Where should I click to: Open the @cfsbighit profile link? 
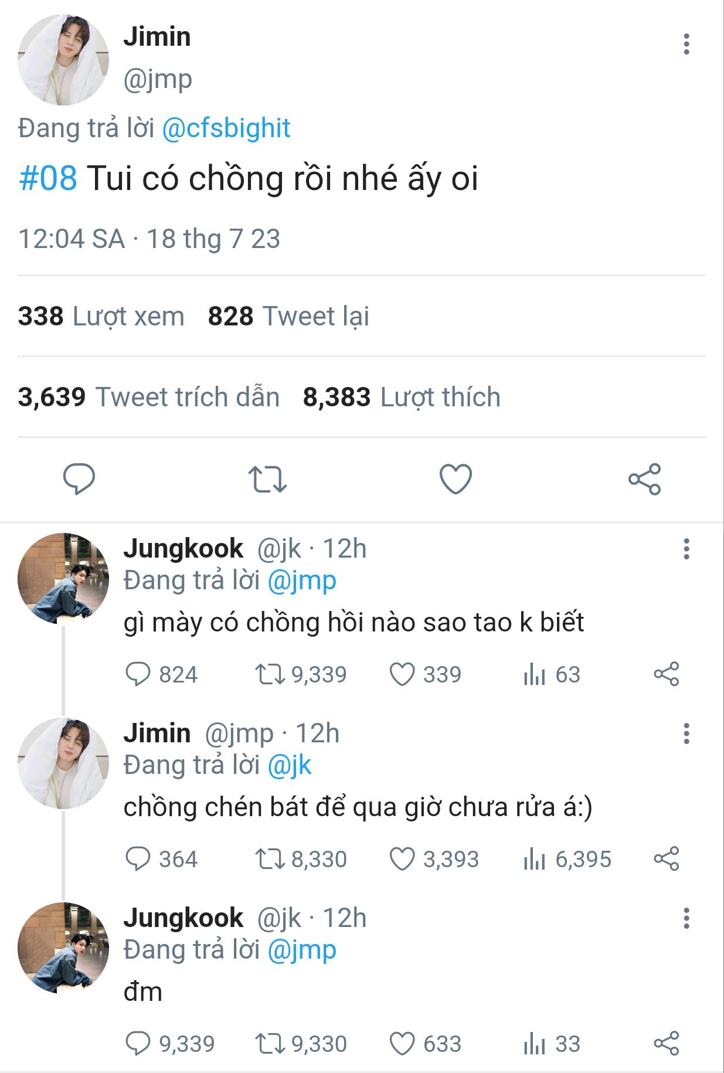(x=226, y=128)
